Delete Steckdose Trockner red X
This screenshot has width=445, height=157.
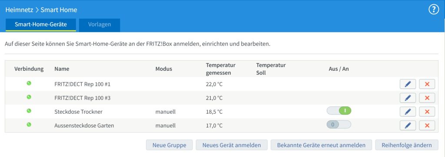[427, 111]
